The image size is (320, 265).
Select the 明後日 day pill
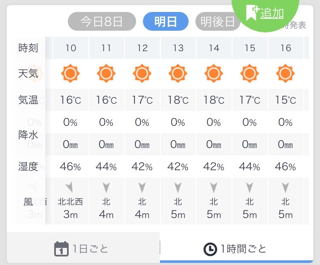point(217,21)
